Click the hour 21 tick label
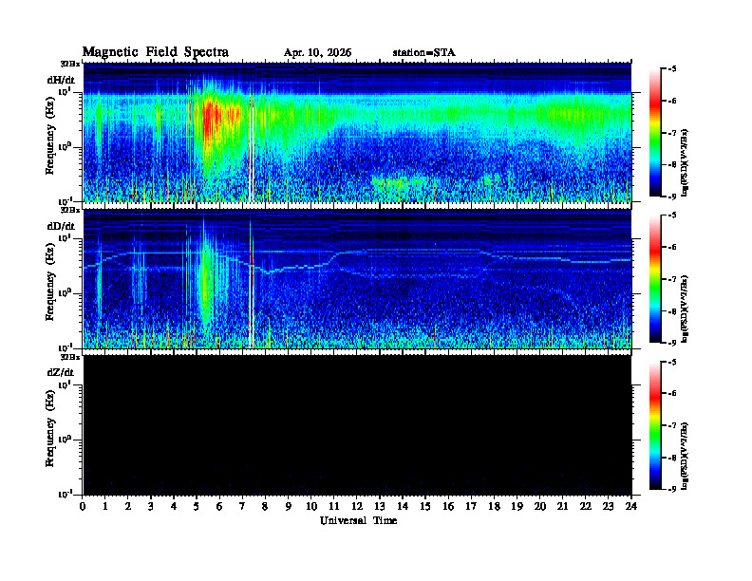 point(562,506)
